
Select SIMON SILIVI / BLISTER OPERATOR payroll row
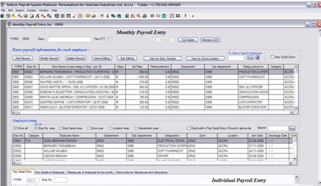[153, 107]
